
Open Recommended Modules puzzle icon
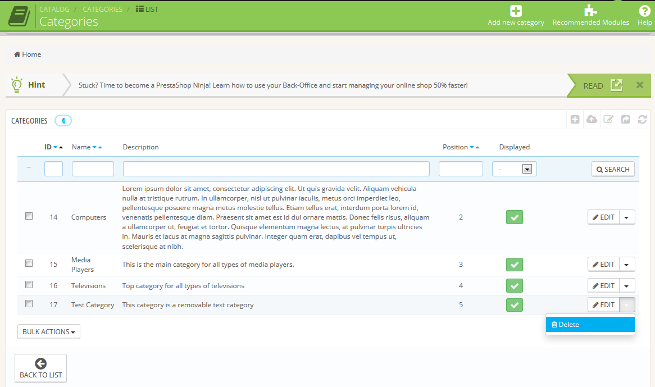pos(590,11)
